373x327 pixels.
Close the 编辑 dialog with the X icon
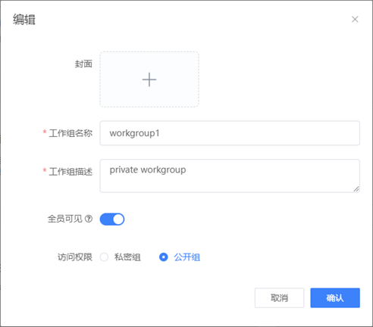(355, 19)
